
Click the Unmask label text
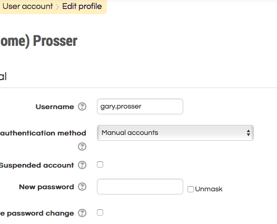(209, 189)
